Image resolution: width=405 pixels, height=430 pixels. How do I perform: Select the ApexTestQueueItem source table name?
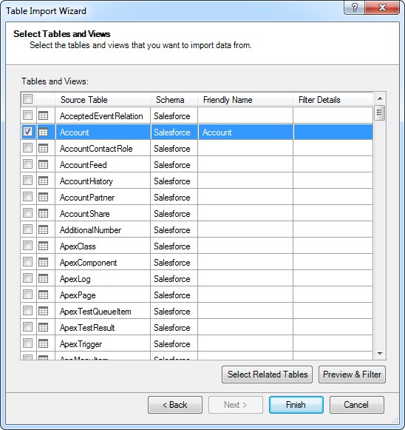point(95,312)
